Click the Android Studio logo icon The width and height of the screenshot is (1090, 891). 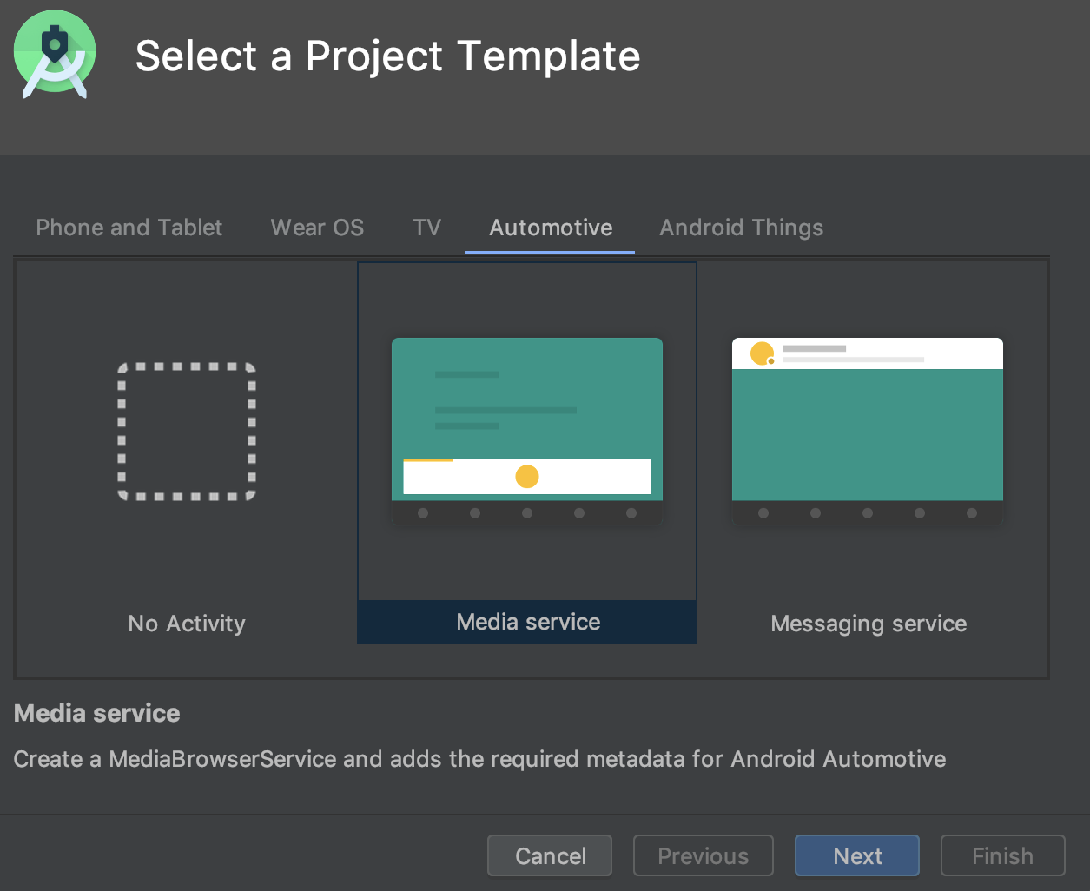tap(54, 54)
